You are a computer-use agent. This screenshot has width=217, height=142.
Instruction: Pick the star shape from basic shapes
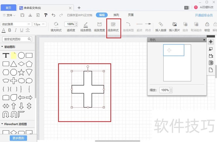point(21,72)
